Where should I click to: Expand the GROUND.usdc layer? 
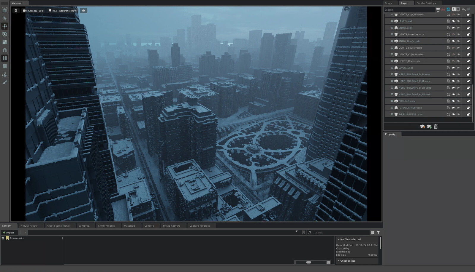click(392, 101)
